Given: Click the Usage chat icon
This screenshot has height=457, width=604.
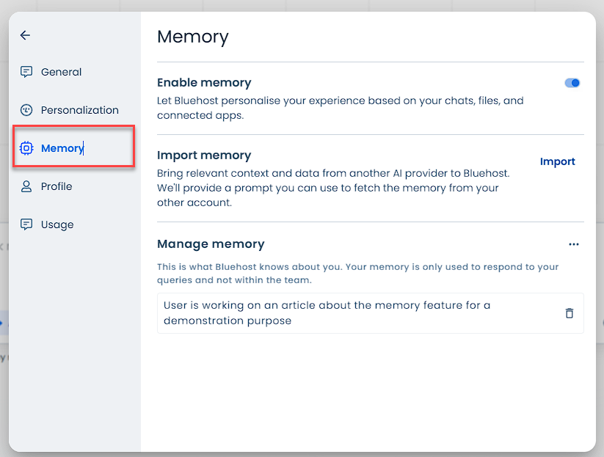Looking at the screenshot, I should tap(26, 224).
